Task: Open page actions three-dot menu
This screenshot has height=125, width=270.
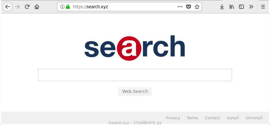Action: pos(180,7)
